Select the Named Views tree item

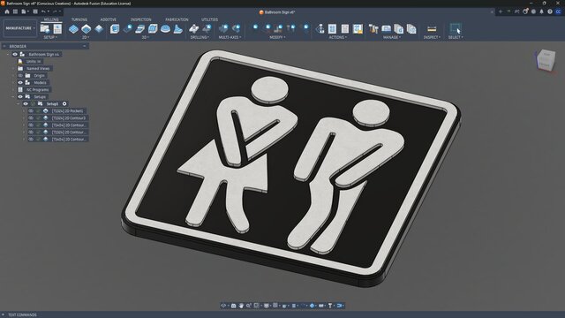coord(38,69)
